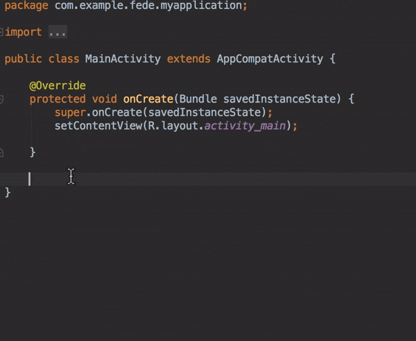The height and width of the screenshot is (341, 416).
Task: Click the Bundle parameter type
Action: (x=198, y=99)
